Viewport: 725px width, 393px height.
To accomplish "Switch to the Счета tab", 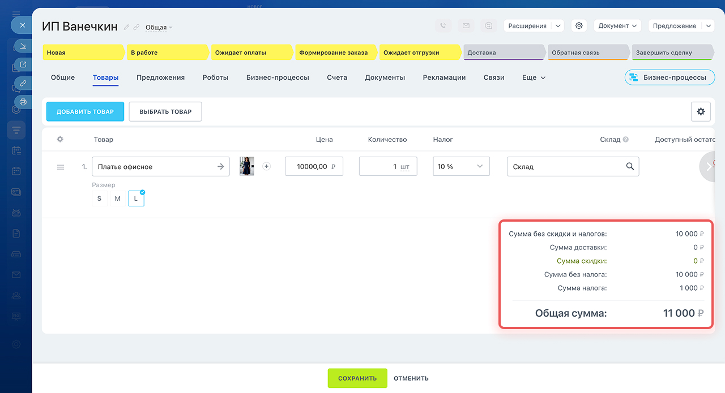I will pos(337,77).
